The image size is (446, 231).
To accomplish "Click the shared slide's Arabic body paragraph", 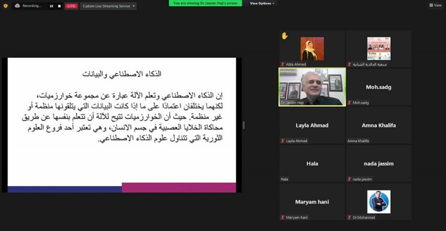I will point(122,116).
